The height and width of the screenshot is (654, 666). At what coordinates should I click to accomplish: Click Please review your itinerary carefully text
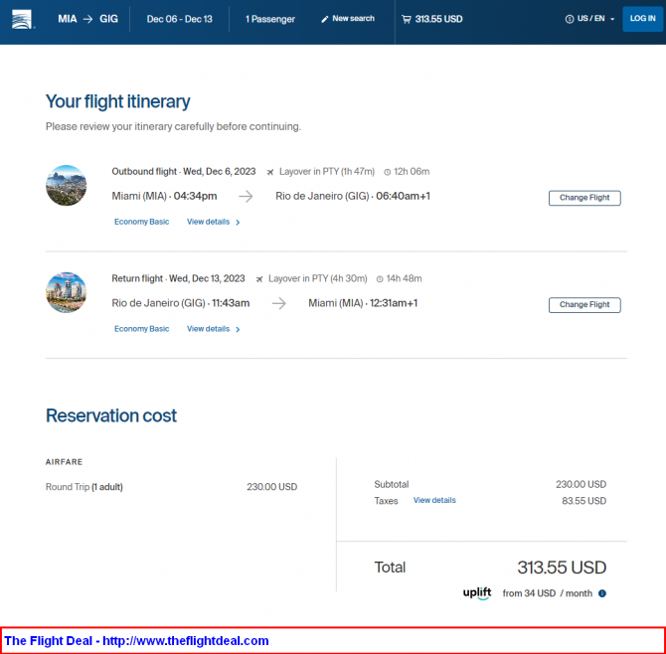click(x=173, y=126)
